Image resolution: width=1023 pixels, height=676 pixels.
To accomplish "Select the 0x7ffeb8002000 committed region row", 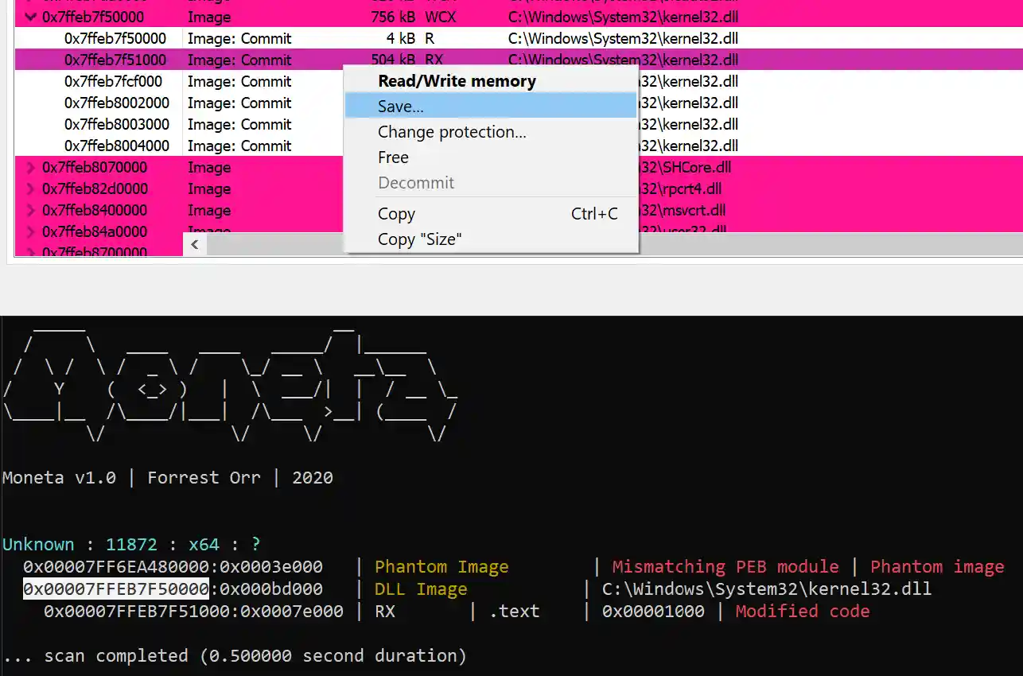I will [x=119, y=103].
